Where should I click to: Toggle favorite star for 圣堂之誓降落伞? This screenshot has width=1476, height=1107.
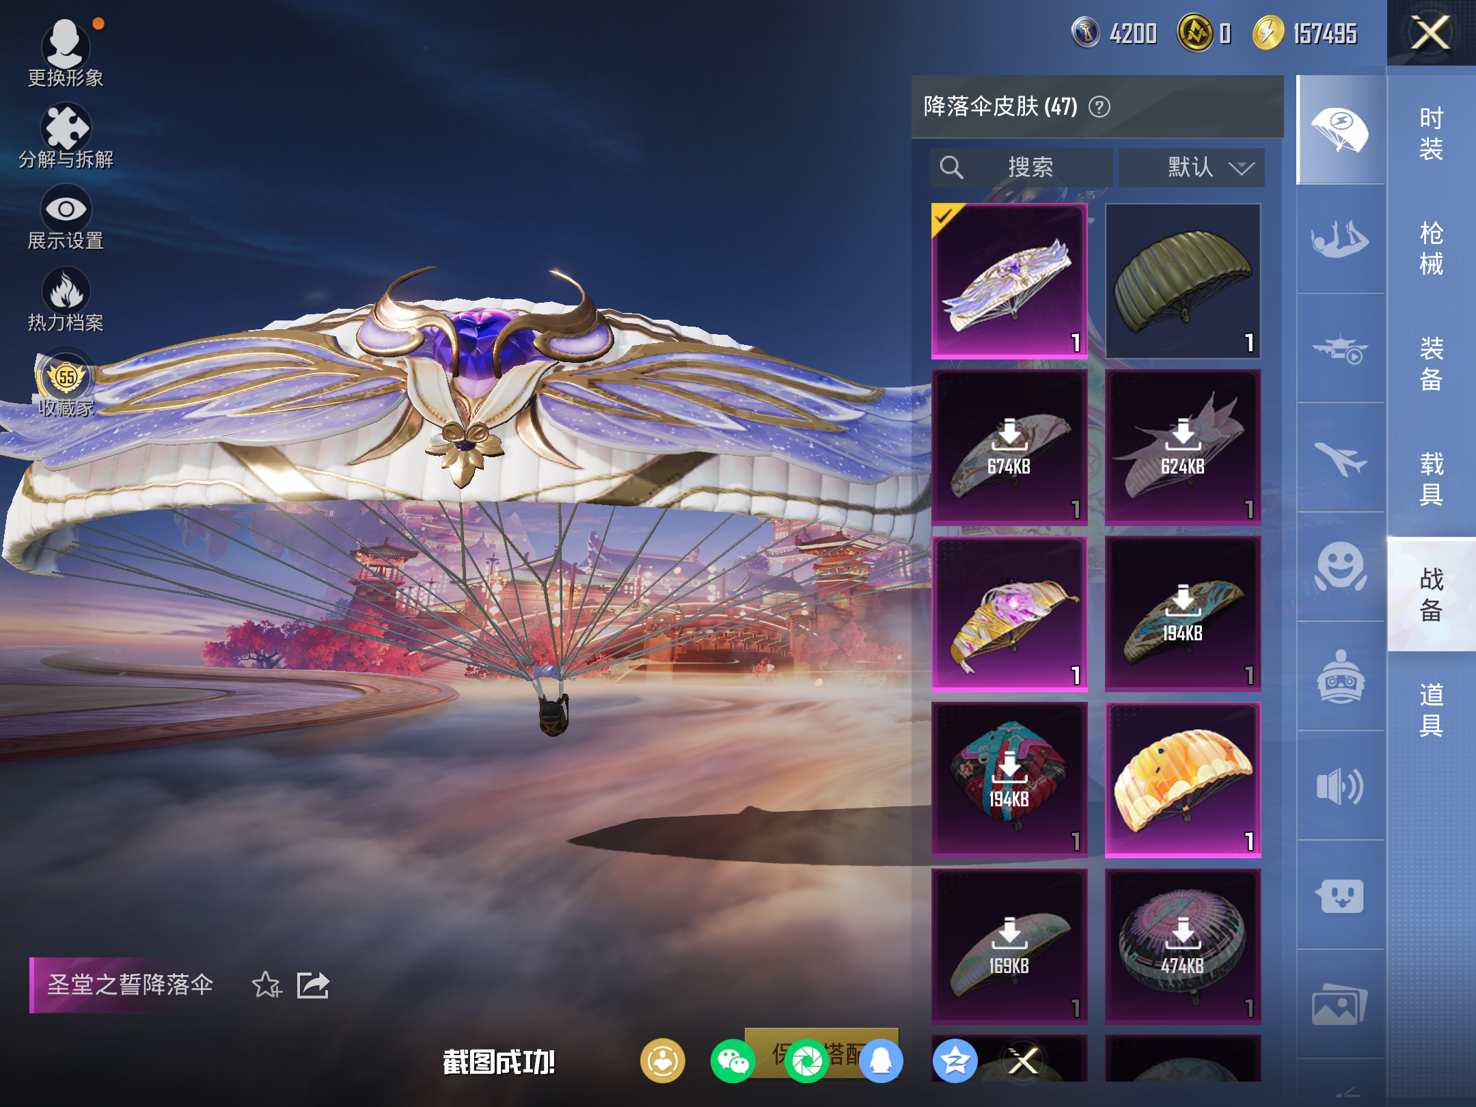(266, 985)
